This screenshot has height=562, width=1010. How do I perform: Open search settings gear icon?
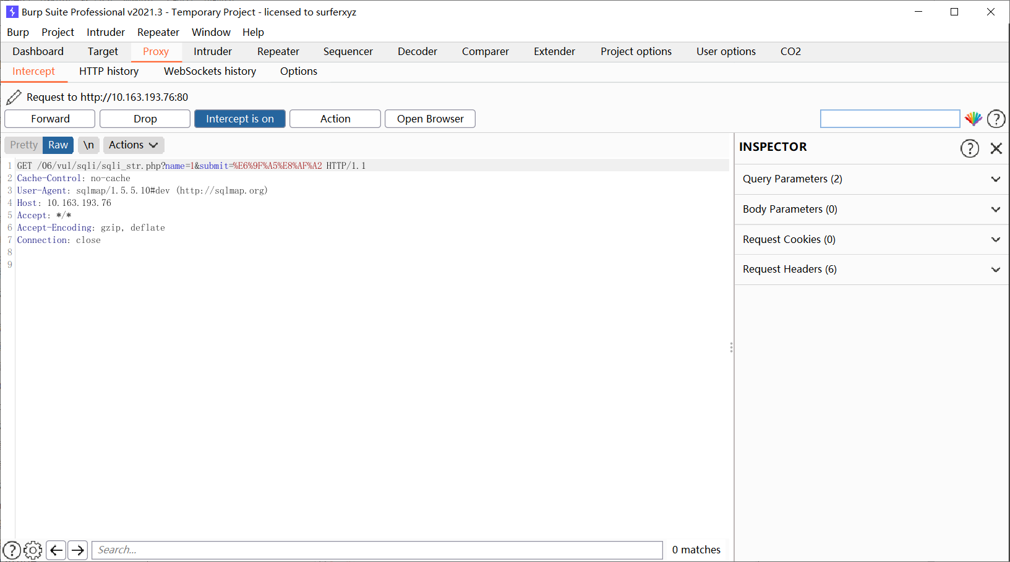33,550
